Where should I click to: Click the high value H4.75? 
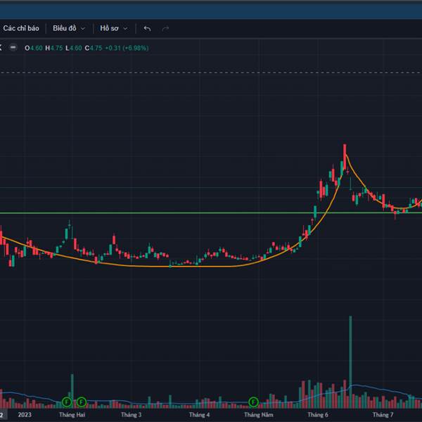click(x=54, y=48)
